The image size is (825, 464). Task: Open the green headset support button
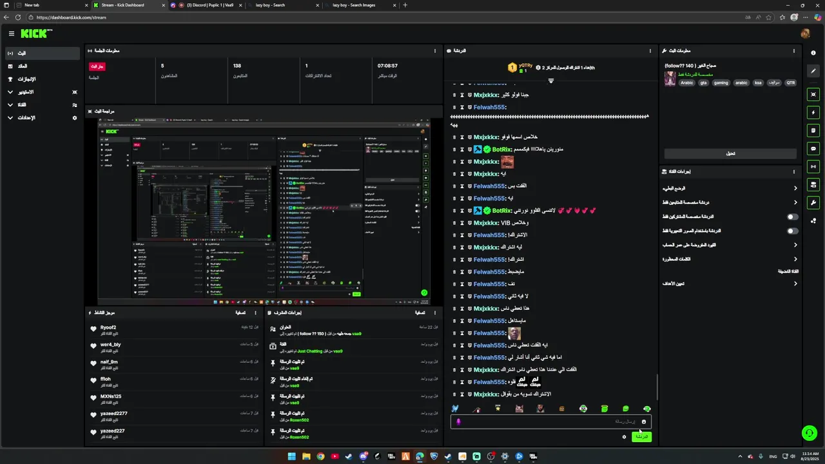(x=810, y=433)
